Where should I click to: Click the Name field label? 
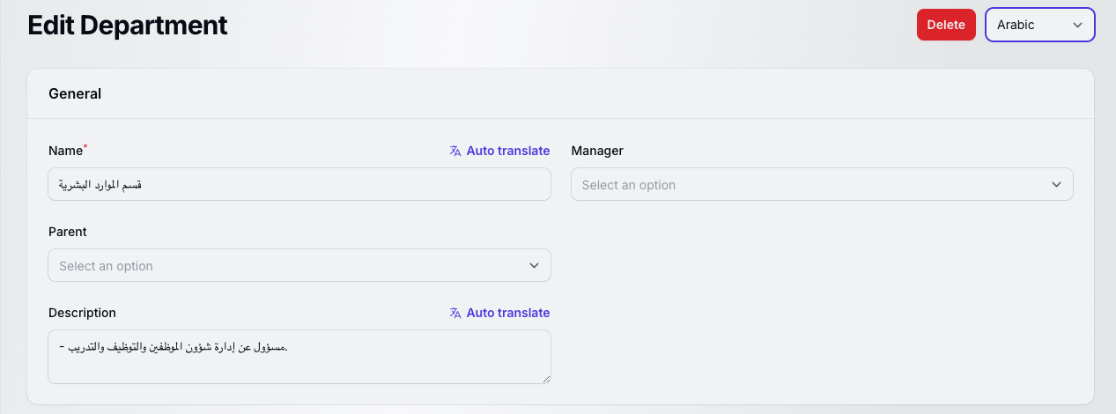pyautogui.click(x=65, y=151)
